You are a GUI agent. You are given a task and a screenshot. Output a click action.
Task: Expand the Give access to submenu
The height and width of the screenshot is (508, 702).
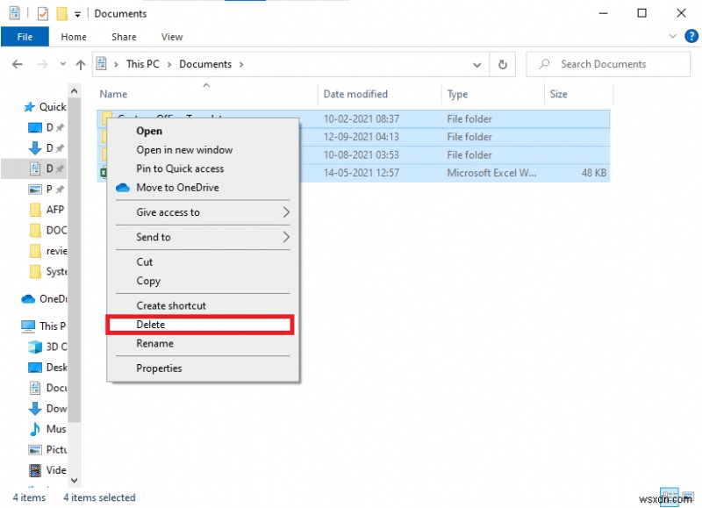click(x=203, y=212)
